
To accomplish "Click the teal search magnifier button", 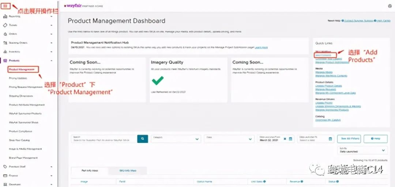I will click(x=143, y=139).
